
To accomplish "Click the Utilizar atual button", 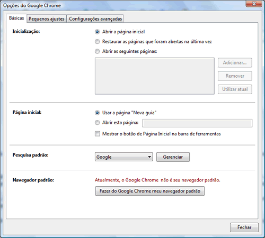I will tap(235, 89).
